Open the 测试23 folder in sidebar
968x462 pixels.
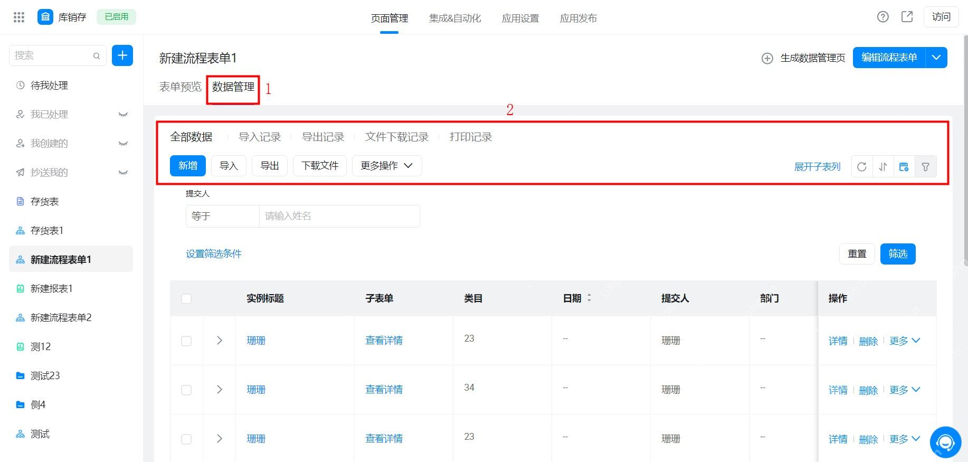point(71,376)
